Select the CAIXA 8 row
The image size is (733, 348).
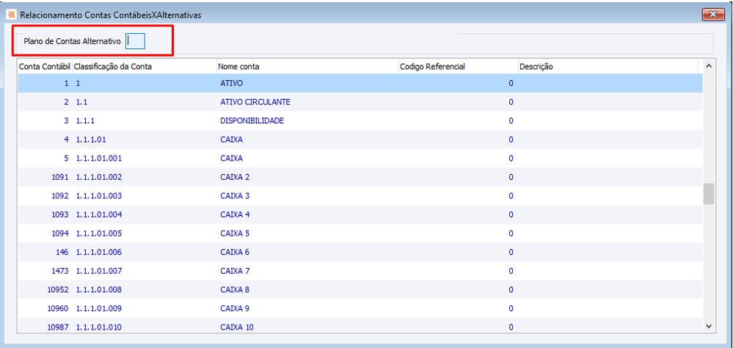(x=360, y=289)
